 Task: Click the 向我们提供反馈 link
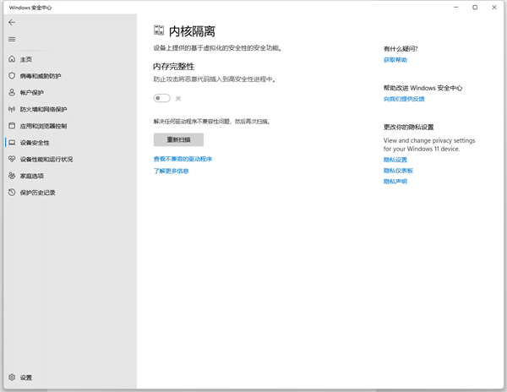(404, 99)
